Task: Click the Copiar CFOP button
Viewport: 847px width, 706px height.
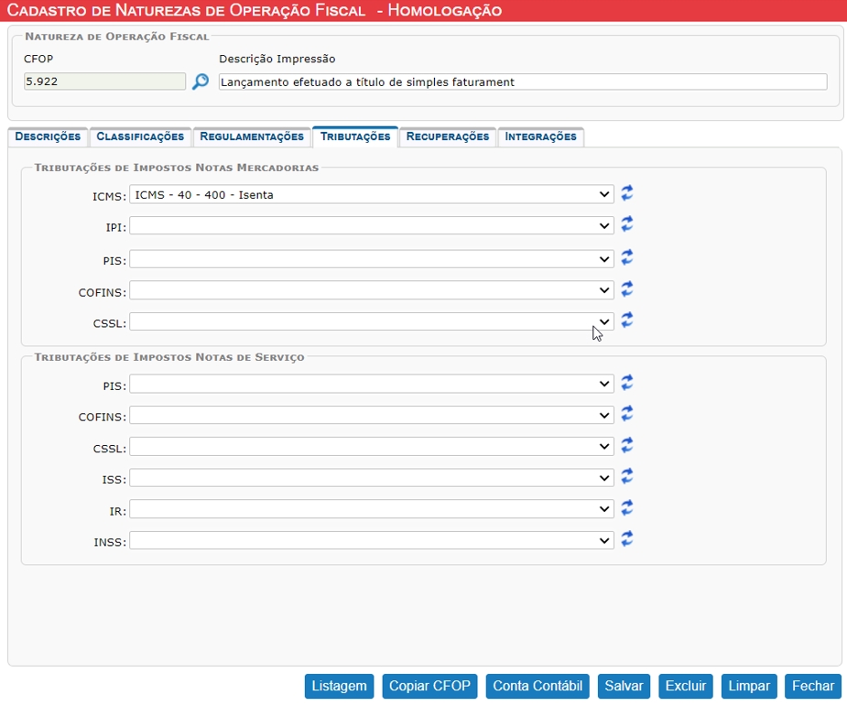Action: coord(430,686)
